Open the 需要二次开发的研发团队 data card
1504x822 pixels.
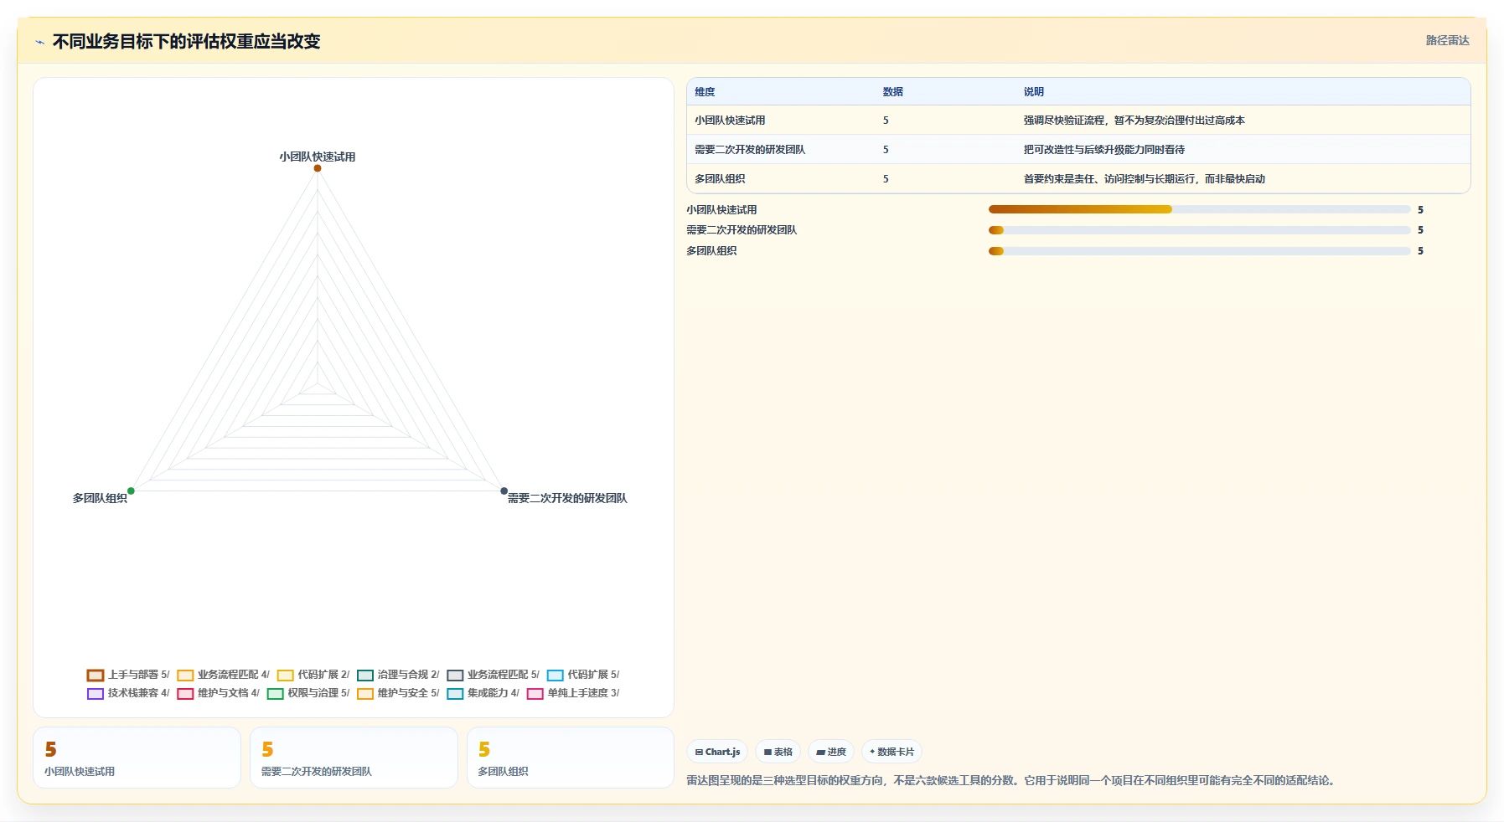354,758
